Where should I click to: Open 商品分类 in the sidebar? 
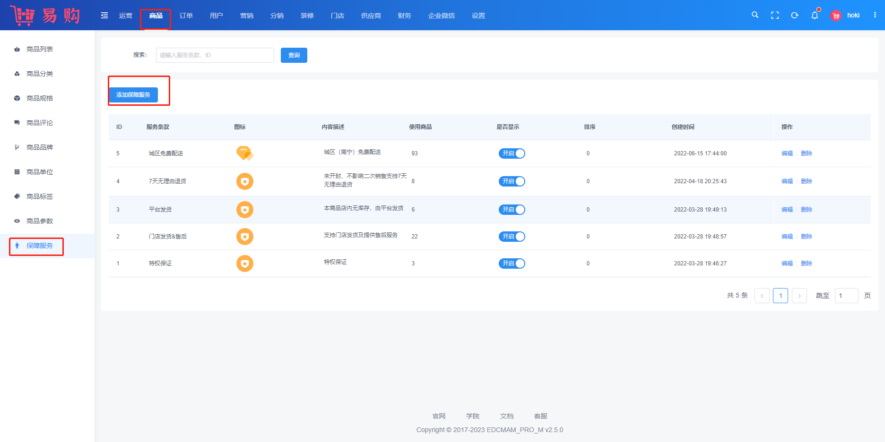pos(40,74)
